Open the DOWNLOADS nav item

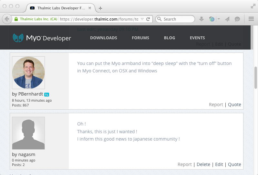pos(104,38)
